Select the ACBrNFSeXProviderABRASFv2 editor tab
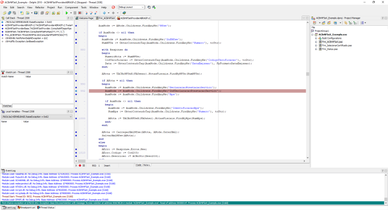 133,18
